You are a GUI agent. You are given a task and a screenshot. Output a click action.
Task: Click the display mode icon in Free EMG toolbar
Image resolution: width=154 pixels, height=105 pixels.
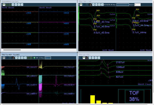4,4
